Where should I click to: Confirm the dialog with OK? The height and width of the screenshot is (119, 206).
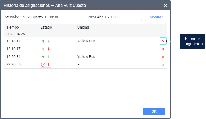154,112
